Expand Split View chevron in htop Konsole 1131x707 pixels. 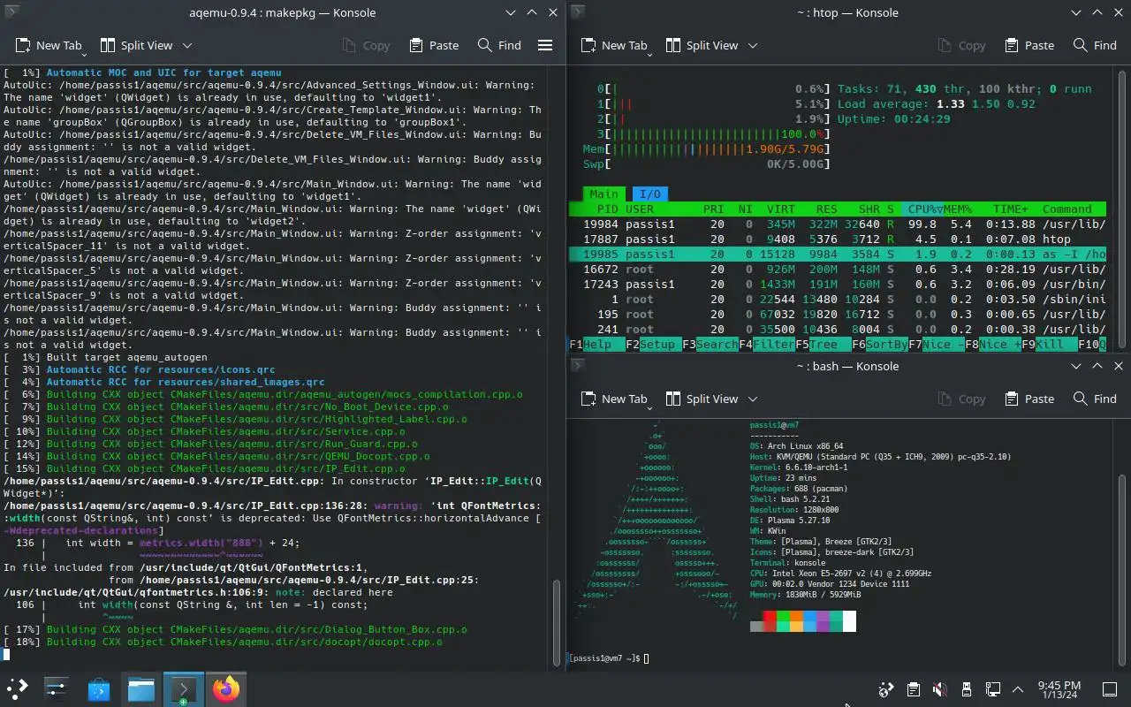(x=753, y=45)
